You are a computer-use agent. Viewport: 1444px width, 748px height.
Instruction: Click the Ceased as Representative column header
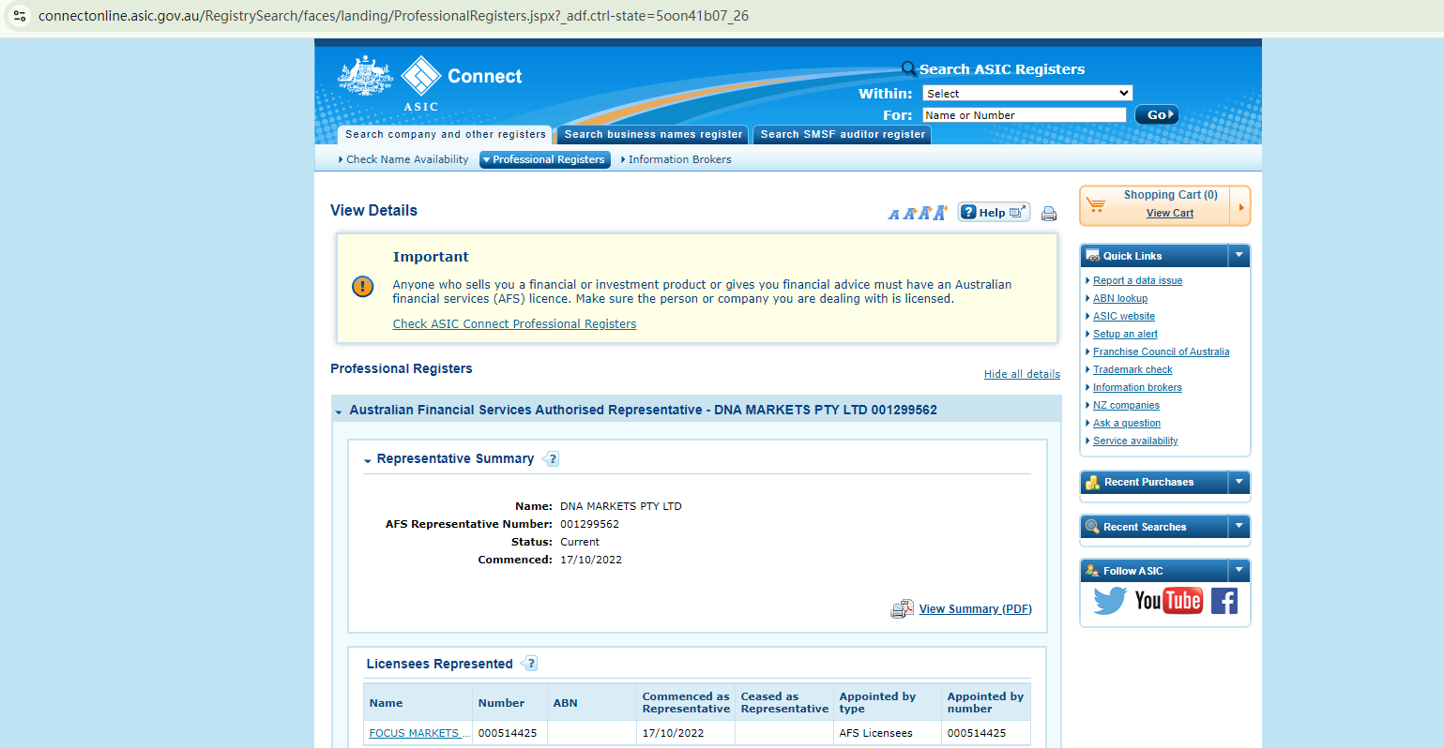tap(784, 703)
